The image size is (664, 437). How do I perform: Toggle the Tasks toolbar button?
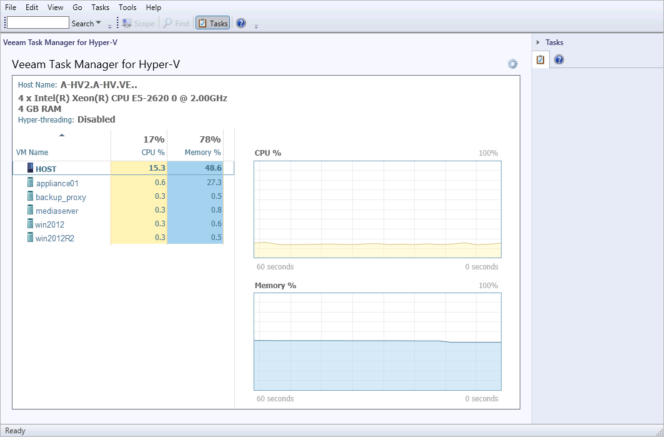[213, 23]
